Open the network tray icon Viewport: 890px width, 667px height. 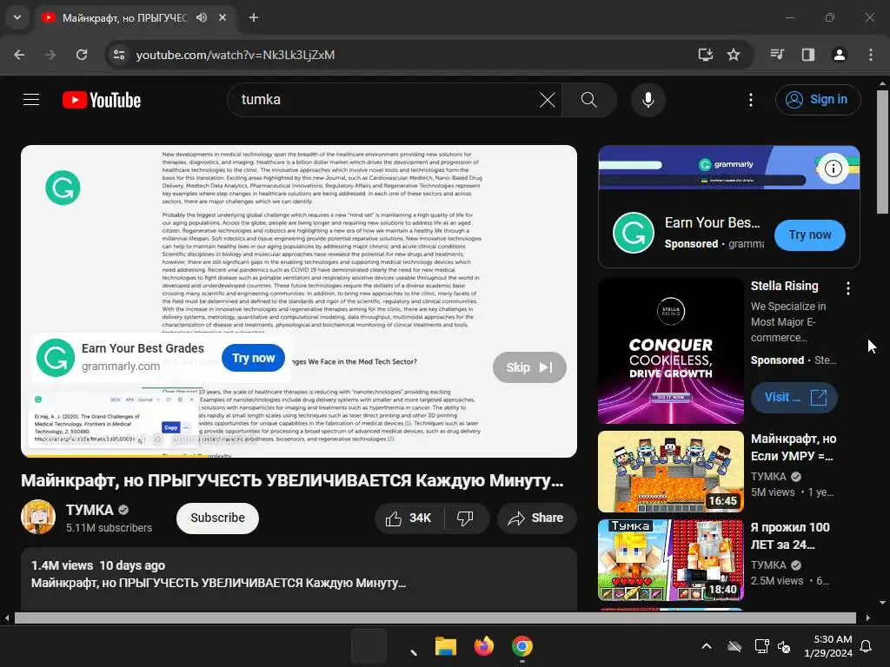coord(761,646)
